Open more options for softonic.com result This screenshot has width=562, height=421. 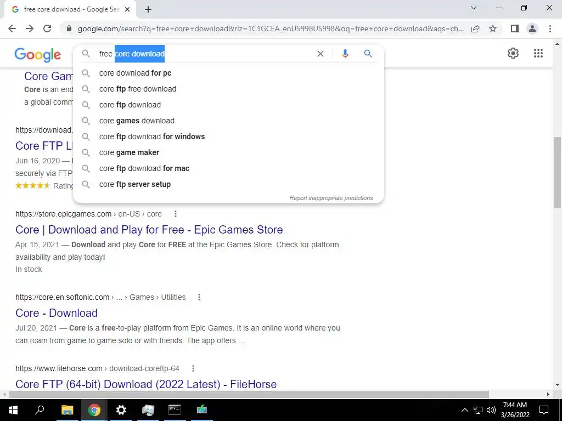click(199, 297)
